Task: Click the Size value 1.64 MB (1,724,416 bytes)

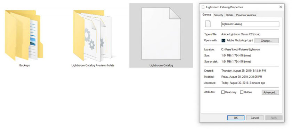Action: [x=236, y=55]
